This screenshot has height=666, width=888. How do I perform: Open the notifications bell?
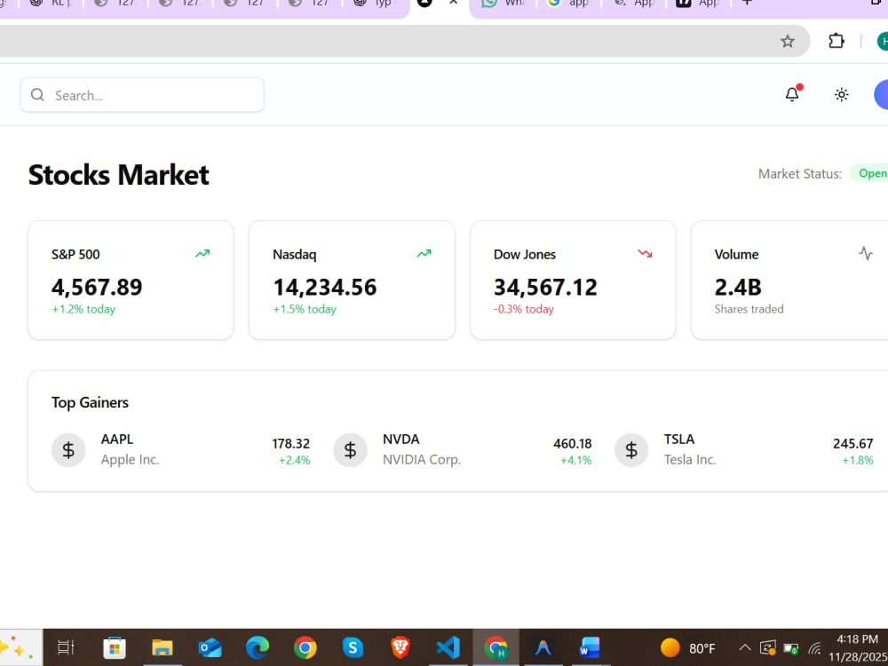[x=792, y=94]
